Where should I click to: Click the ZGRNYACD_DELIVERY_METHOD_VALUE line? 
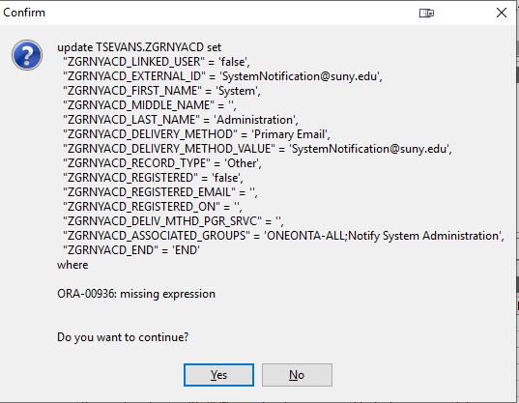(257, 149)
